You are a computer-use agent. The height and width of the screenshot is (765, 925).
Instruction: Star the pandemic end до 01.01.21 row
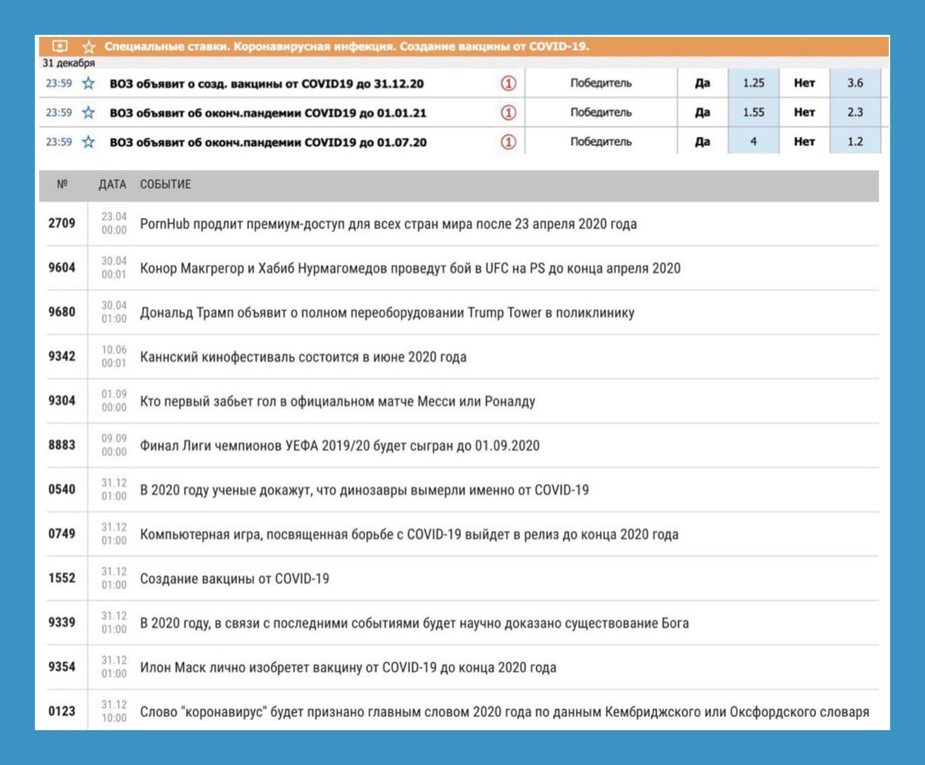point(89,113)
